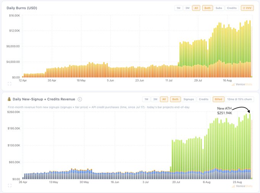Expand the Daily Burns chart to fullscreen

pos(10,84)
